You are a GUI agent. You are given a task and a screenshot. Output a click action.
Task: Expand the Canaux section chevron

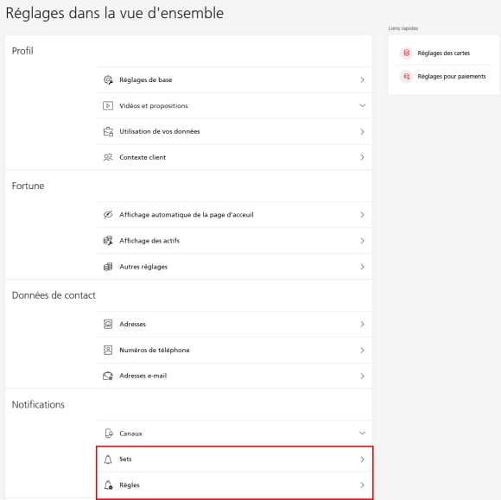362,434
